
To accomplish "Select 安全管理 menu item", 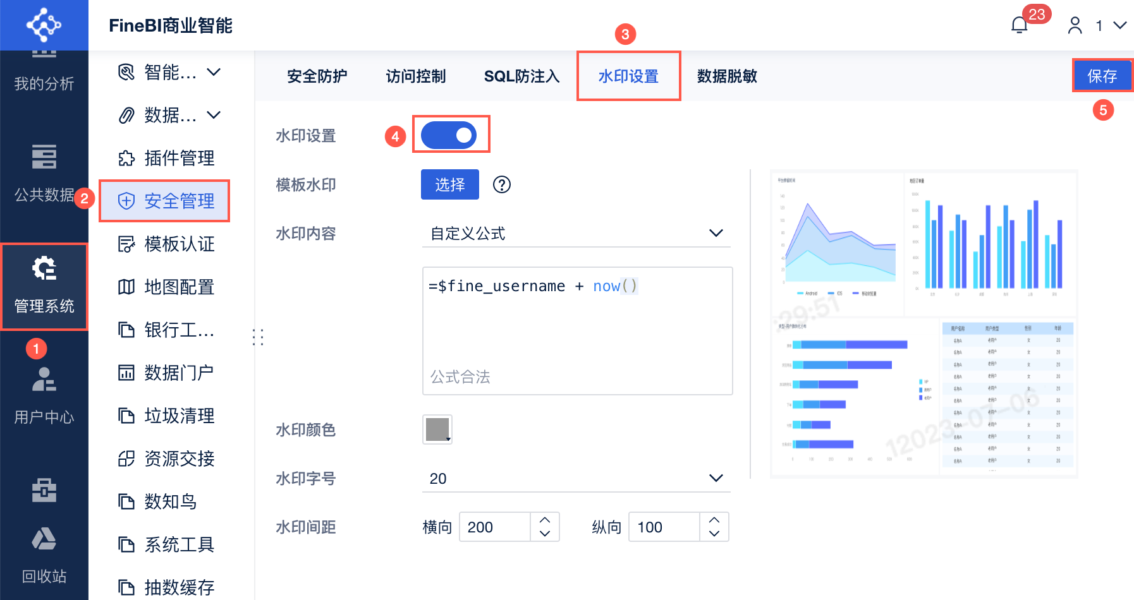I will coord(164,201).
